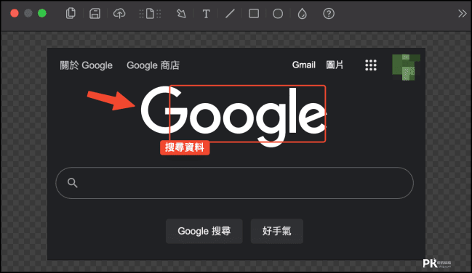Image resolution: width=472 pixels, height=273 pixels.
Task: Maximize window with green button
Action: [42, 13]
